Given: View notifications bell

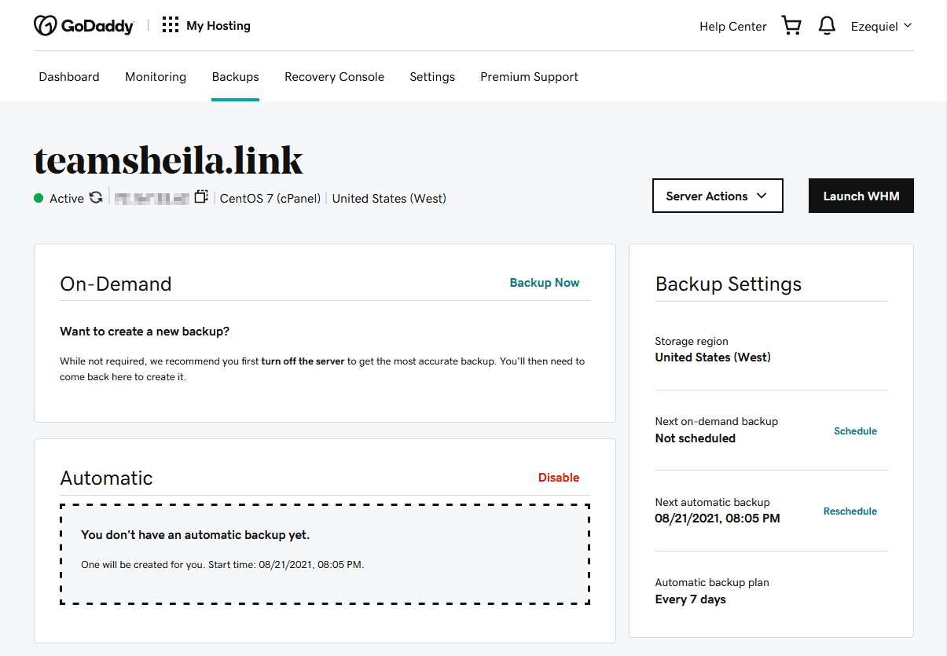Looking at the screenshot, I should click(x=827, y=26).
